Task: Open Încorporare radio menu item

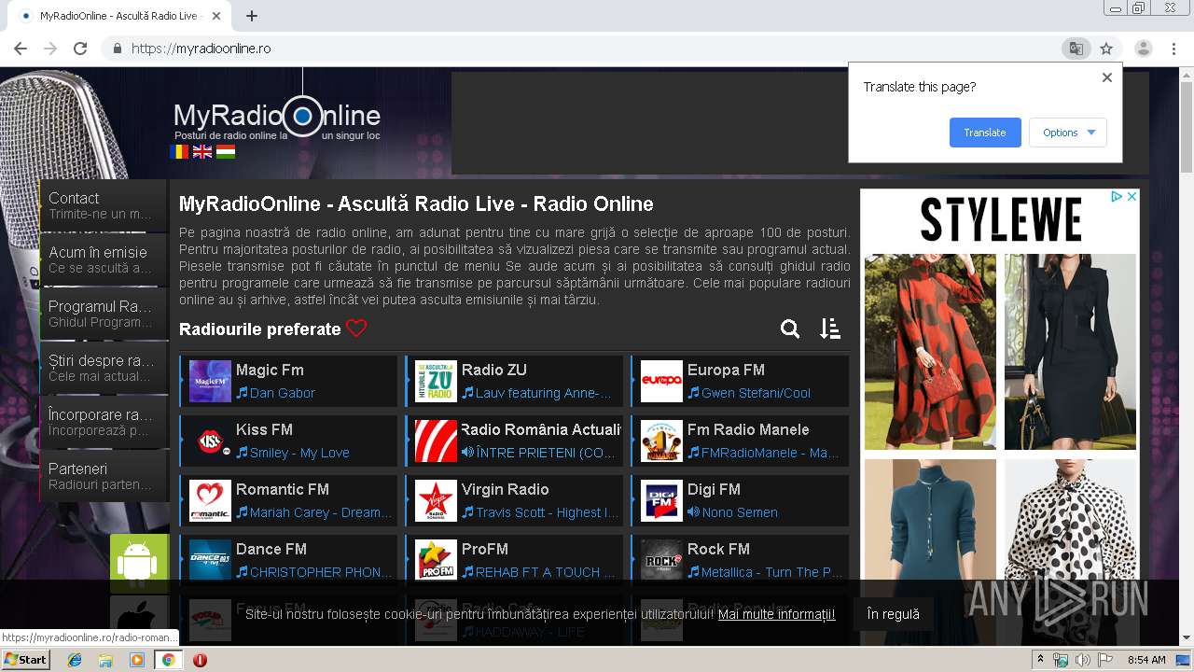Action: (104, 422)
